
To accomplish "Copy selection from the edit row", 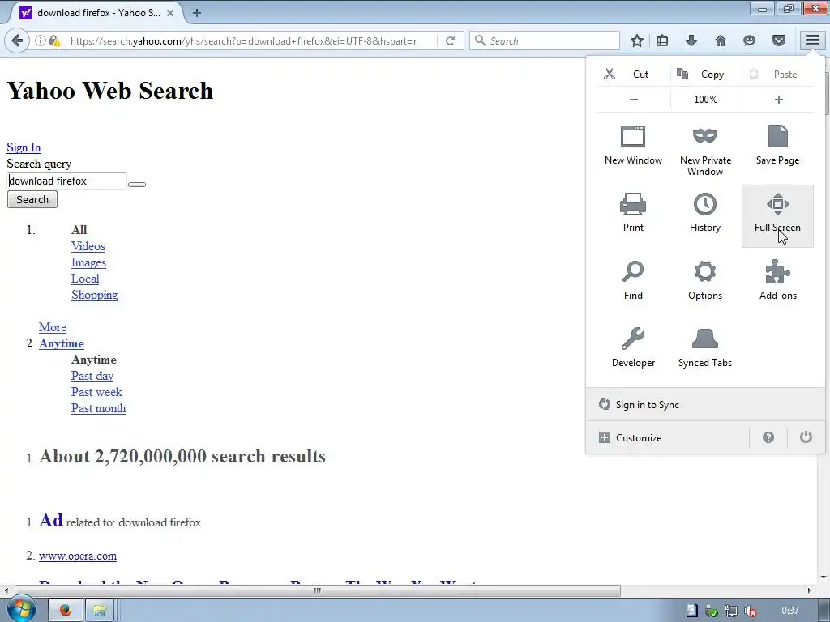I will (x=706, y=74).
